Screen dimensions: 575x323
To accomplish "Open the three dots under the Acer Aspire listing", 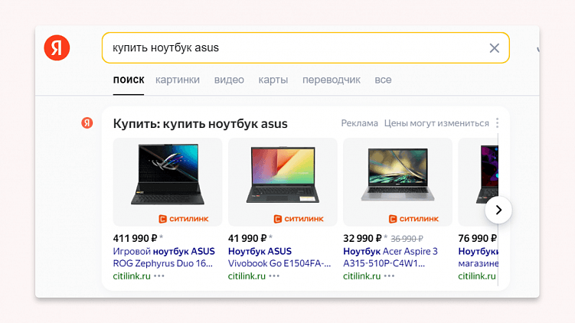I will [389, 276].
